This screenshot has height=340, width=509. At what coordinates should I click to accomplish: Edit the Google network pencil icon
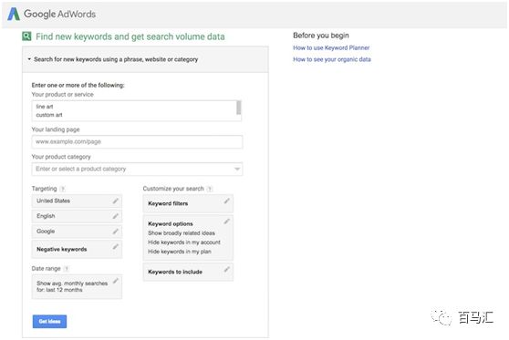coord(115,232)
